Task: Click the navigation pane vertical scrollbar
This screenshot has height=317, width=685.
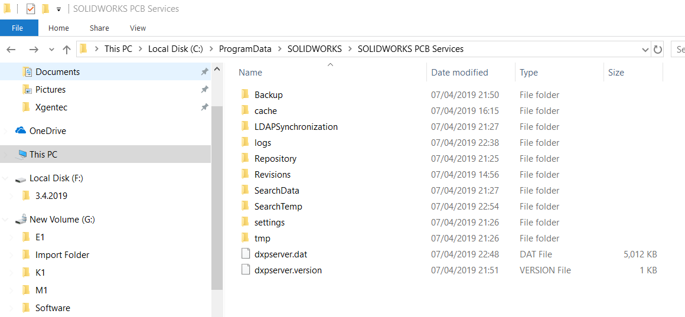Action: tap(217, 195)
